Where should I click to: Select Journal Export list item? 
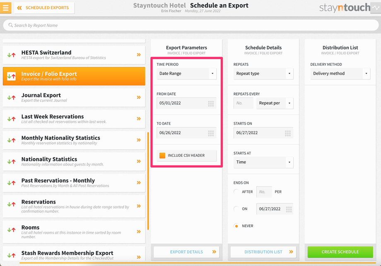(74, 98)
